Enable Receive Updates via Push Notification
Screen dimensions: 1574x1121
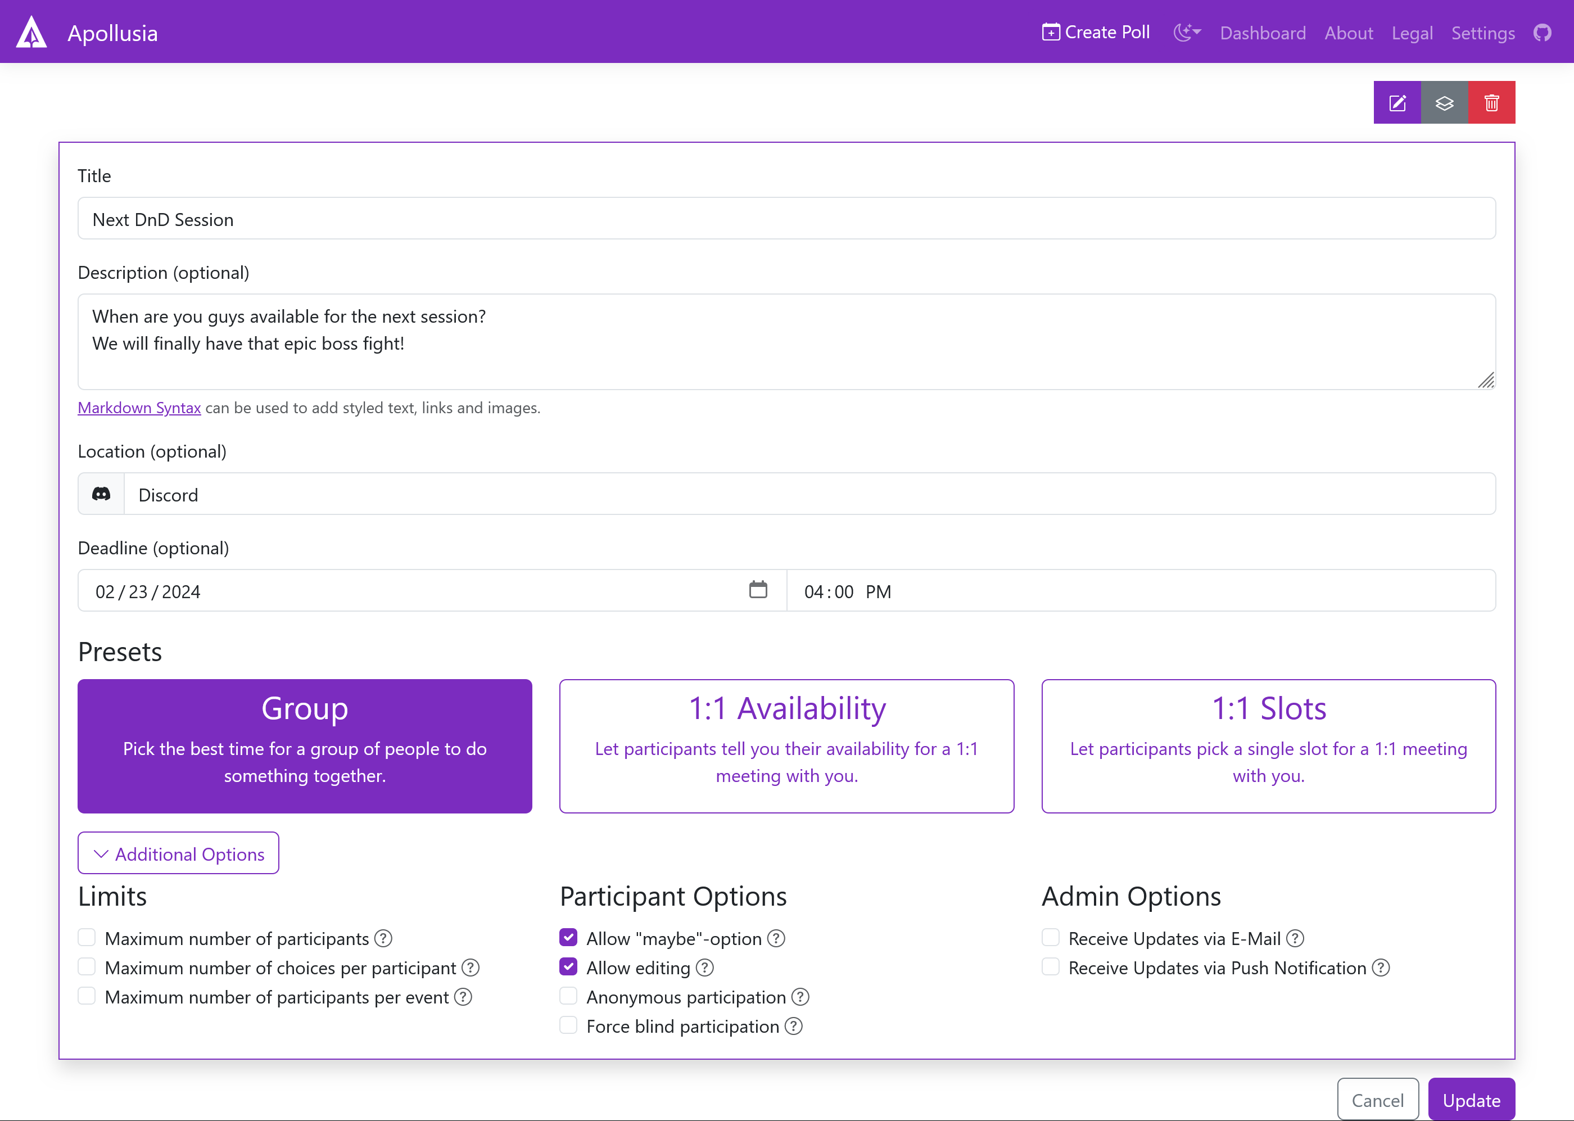click(x=1050, y=967)
